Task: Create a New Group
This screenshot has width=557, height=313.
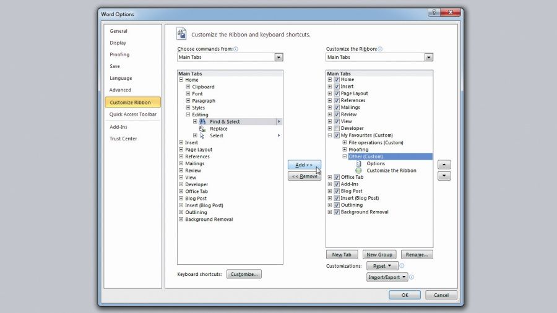Action: pos(379,254)
